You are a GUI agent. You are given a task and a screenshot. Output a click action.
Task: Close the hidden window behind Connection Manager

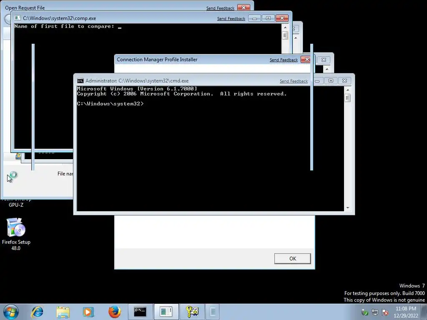(324, 60)
